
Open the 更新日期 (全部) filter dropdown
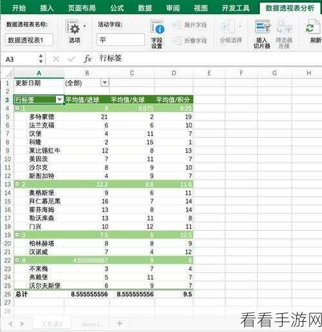click(104, 83)
